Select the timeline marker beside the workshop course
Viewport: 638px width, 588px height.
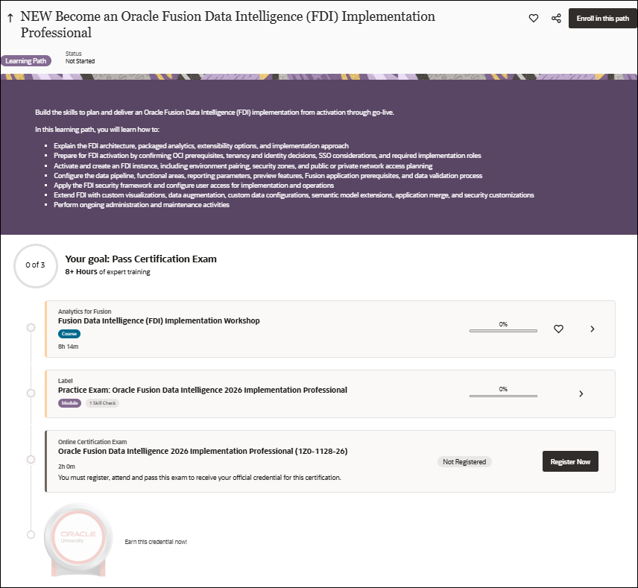coord(31,328)
